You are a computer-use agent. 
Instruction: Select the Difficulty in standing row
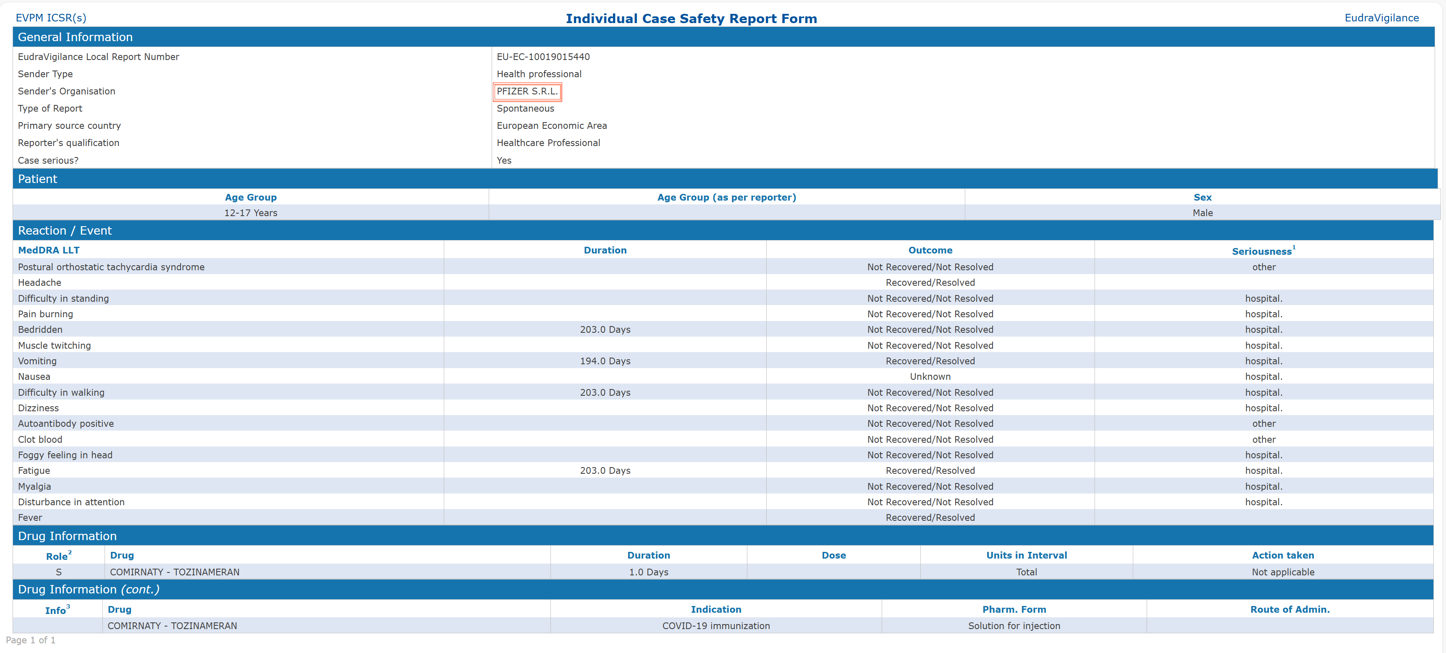[x=723, y=298]
